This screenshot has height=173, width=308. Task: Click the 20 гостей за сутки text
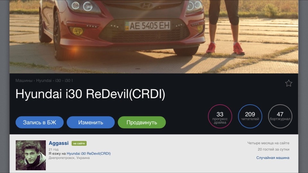273,150
